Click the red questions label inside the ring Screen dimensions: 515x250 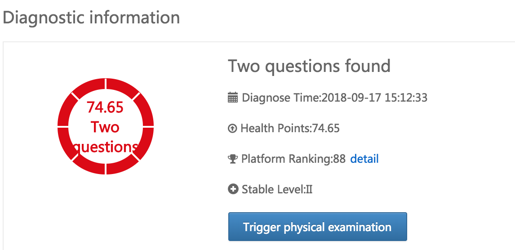pos(105,147)
